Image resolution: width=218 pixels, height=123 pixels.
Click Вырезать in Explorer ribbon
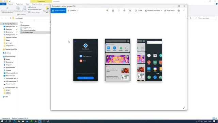[x=32, y=7]
